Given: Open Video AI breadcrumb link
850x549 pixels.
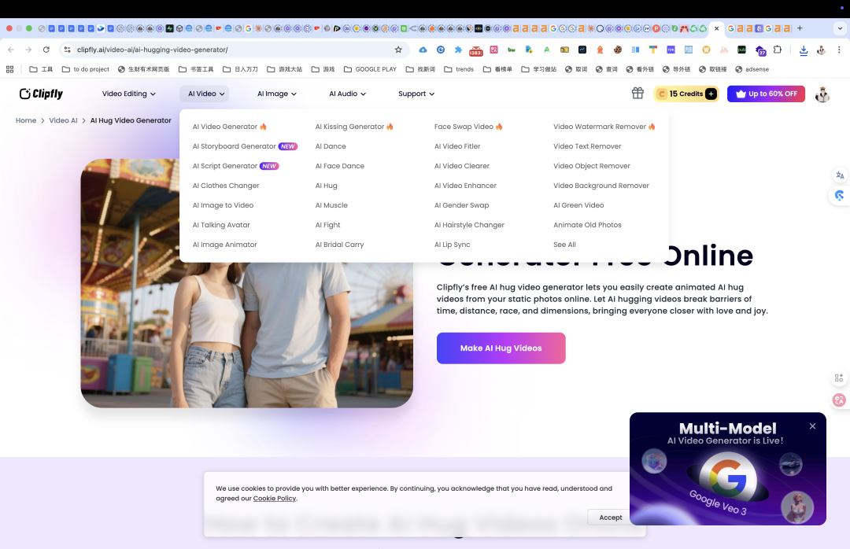Looking at the screenshot, I should click(x=64, y=120).
